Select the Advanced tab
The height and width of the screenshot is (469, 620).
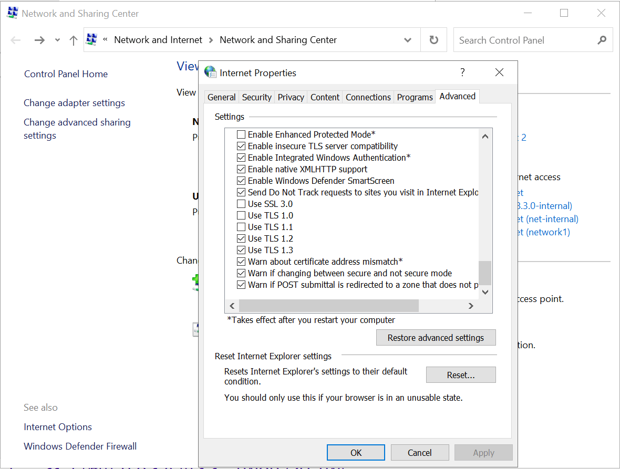click(x=458, y=97)
